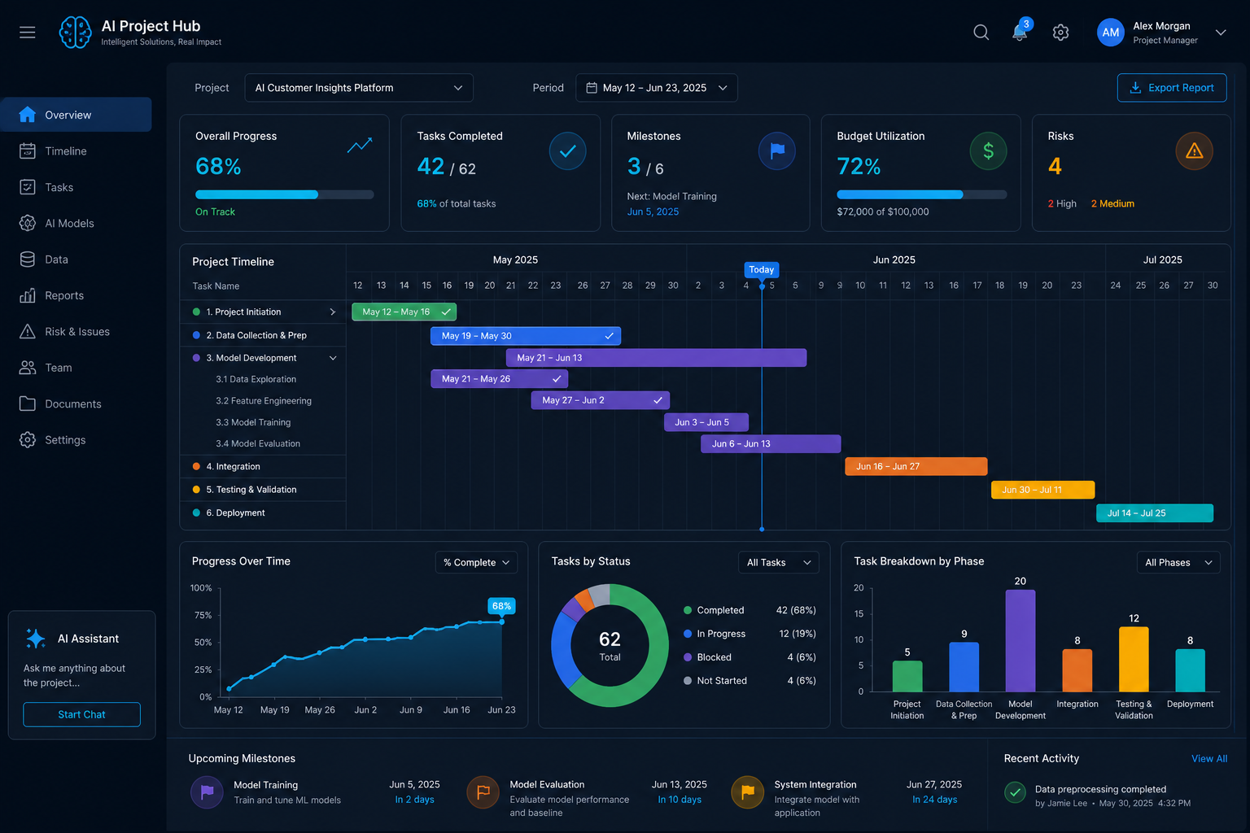The height and width of the screenshot is (833, 1250).
Task: Open the header settings gear
Action: point(1060,33)
